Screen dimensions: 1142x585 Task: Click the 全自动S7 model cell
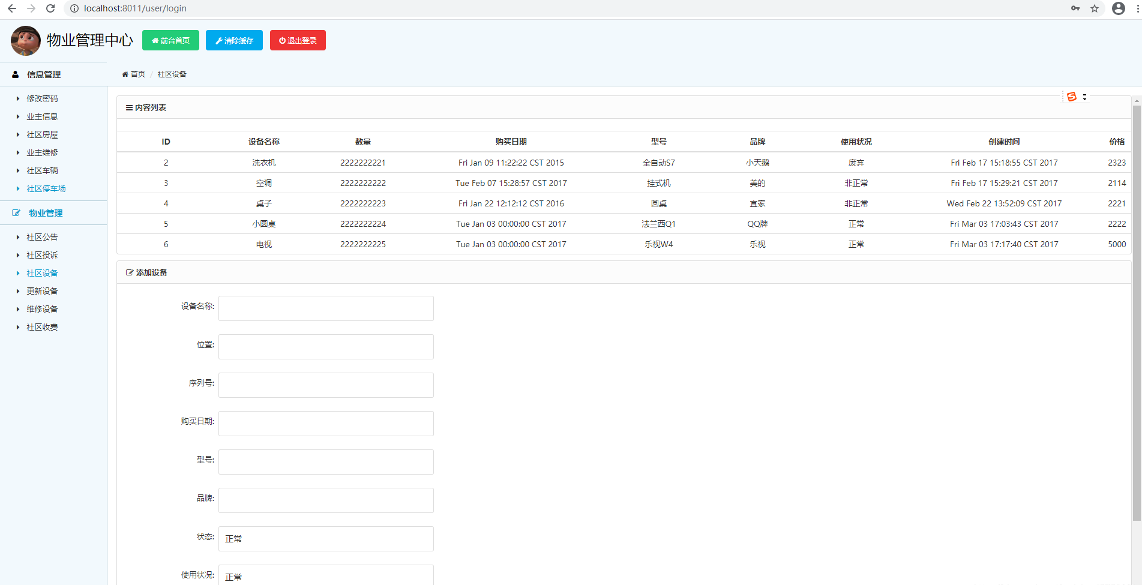pos(659,163)
